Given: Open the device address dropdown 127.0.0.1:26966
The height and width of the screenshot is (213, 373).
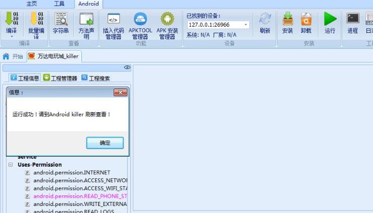Looking at the screenshot, I should click(246, 25).
